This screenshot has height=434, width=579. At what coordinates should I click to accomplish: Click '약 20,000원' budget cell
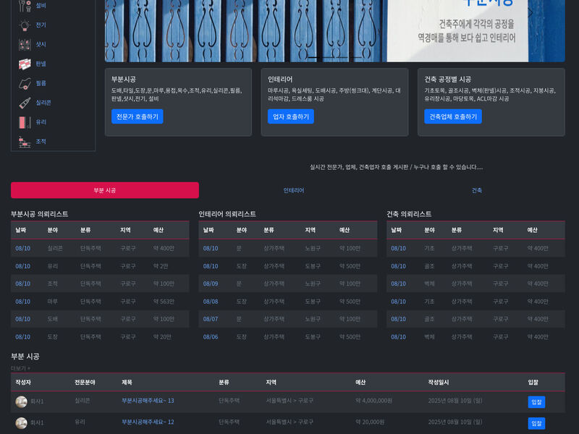coord(370,422)
